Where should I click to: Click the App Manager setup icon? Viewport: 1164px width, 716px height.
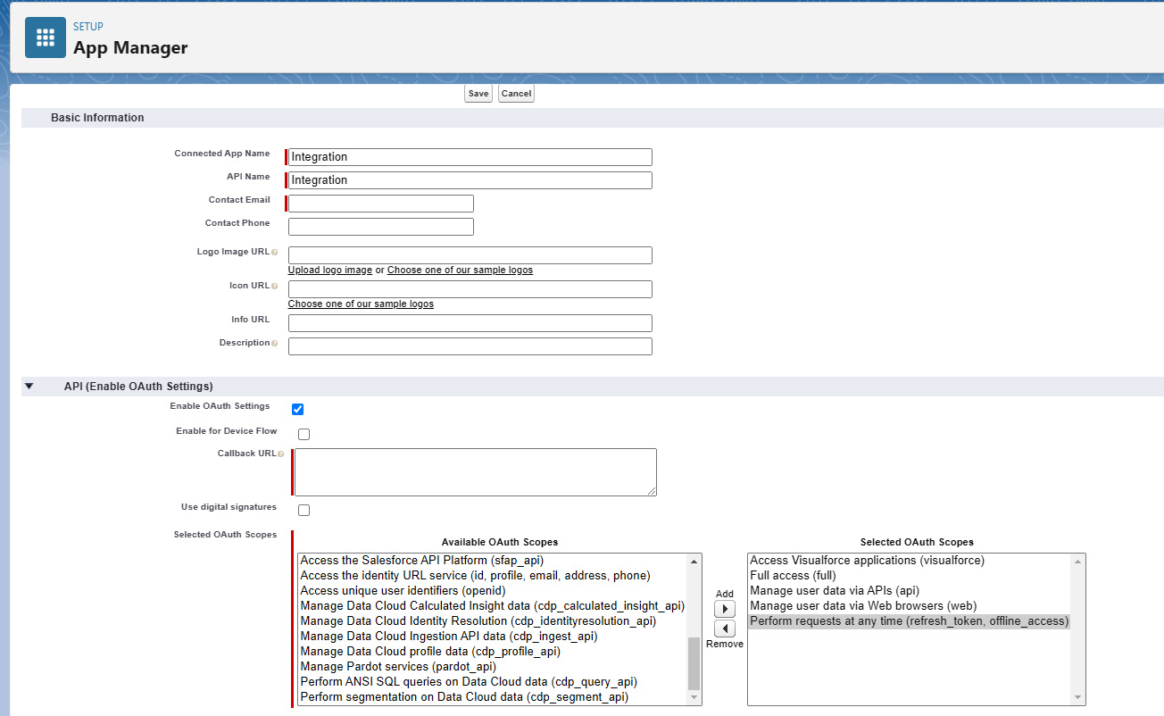pos(45,37)
